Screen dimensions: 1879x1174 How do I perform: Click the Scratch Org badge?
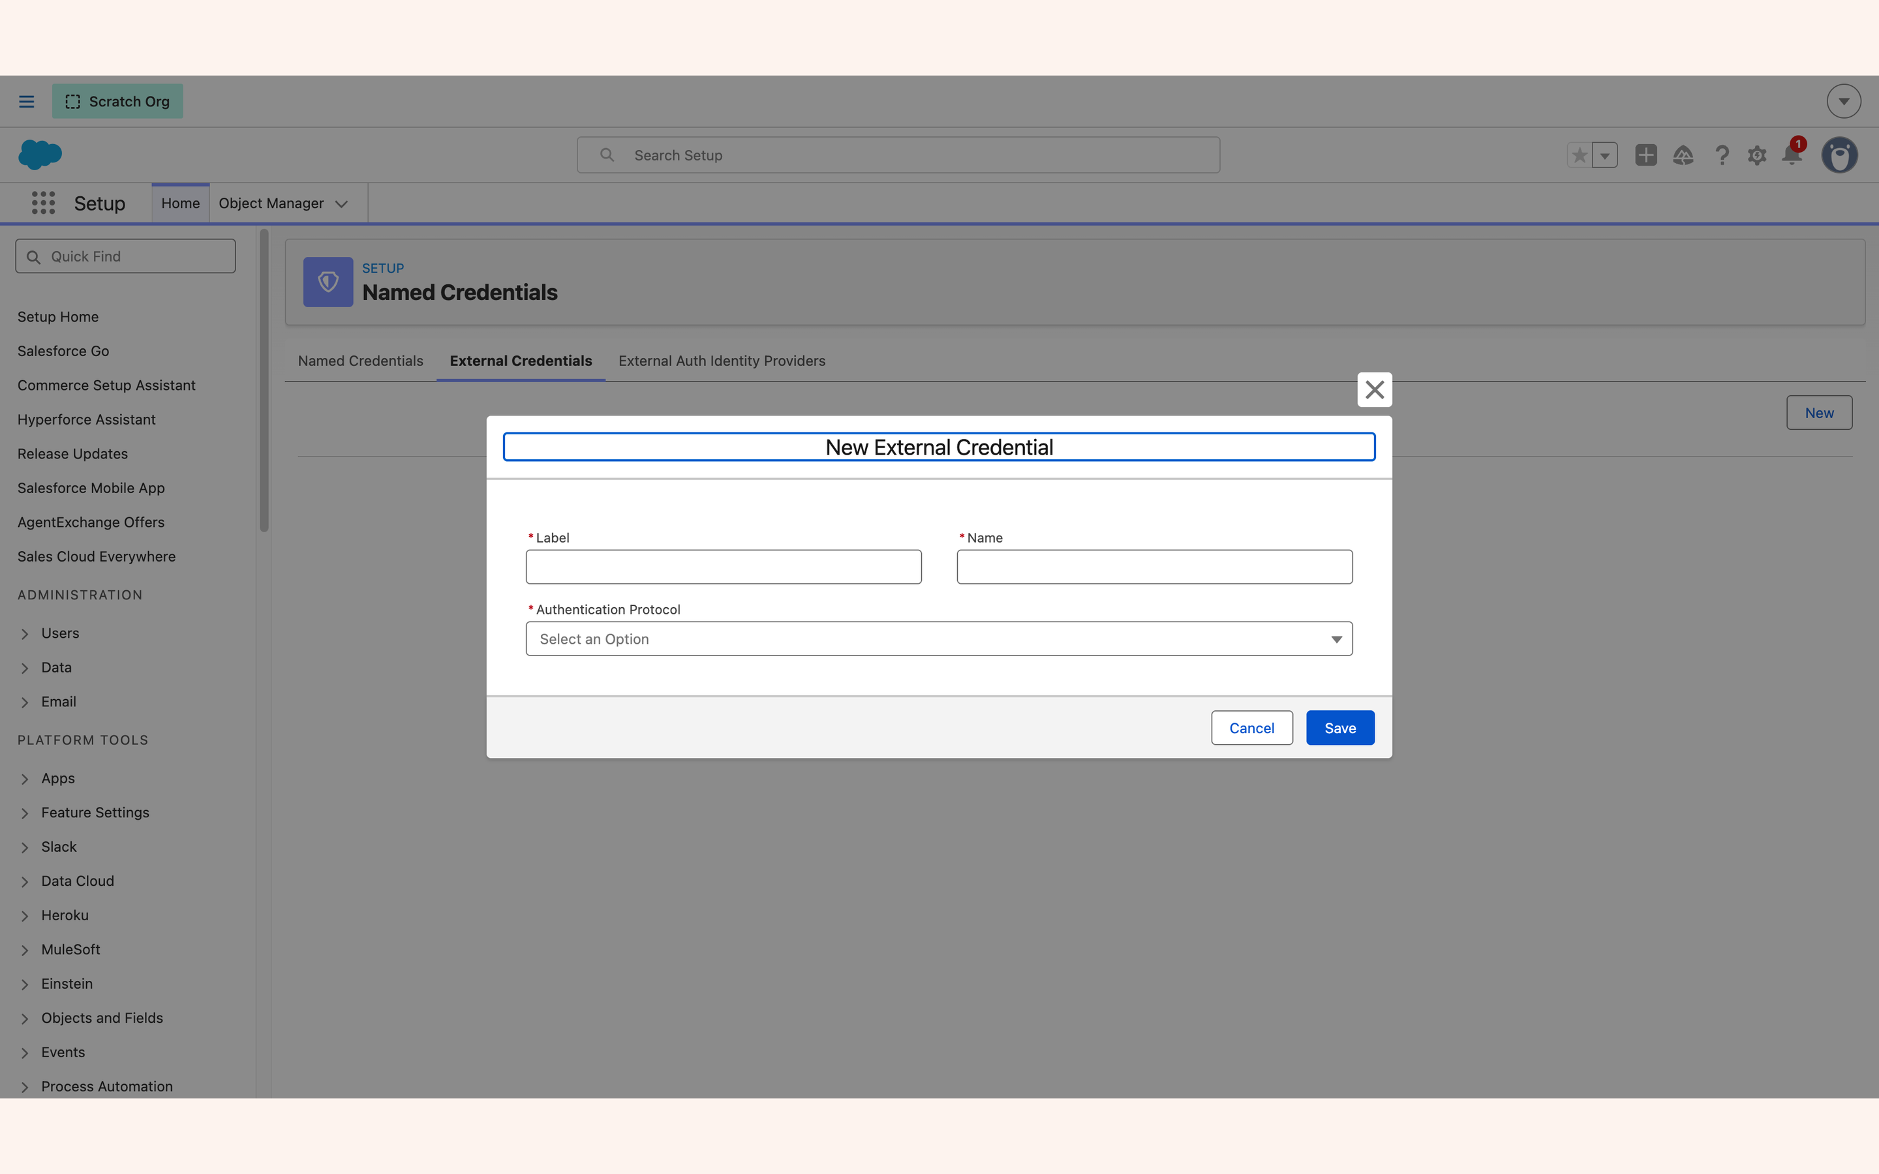[x=118, y=102]
